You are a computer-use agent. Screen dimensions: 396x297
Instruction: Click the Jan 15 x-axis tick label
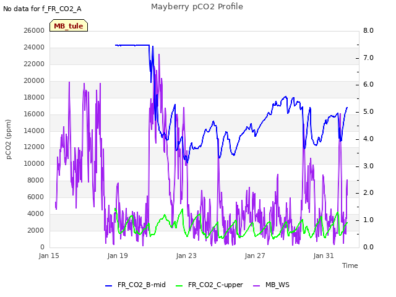(x=49, y=256)
